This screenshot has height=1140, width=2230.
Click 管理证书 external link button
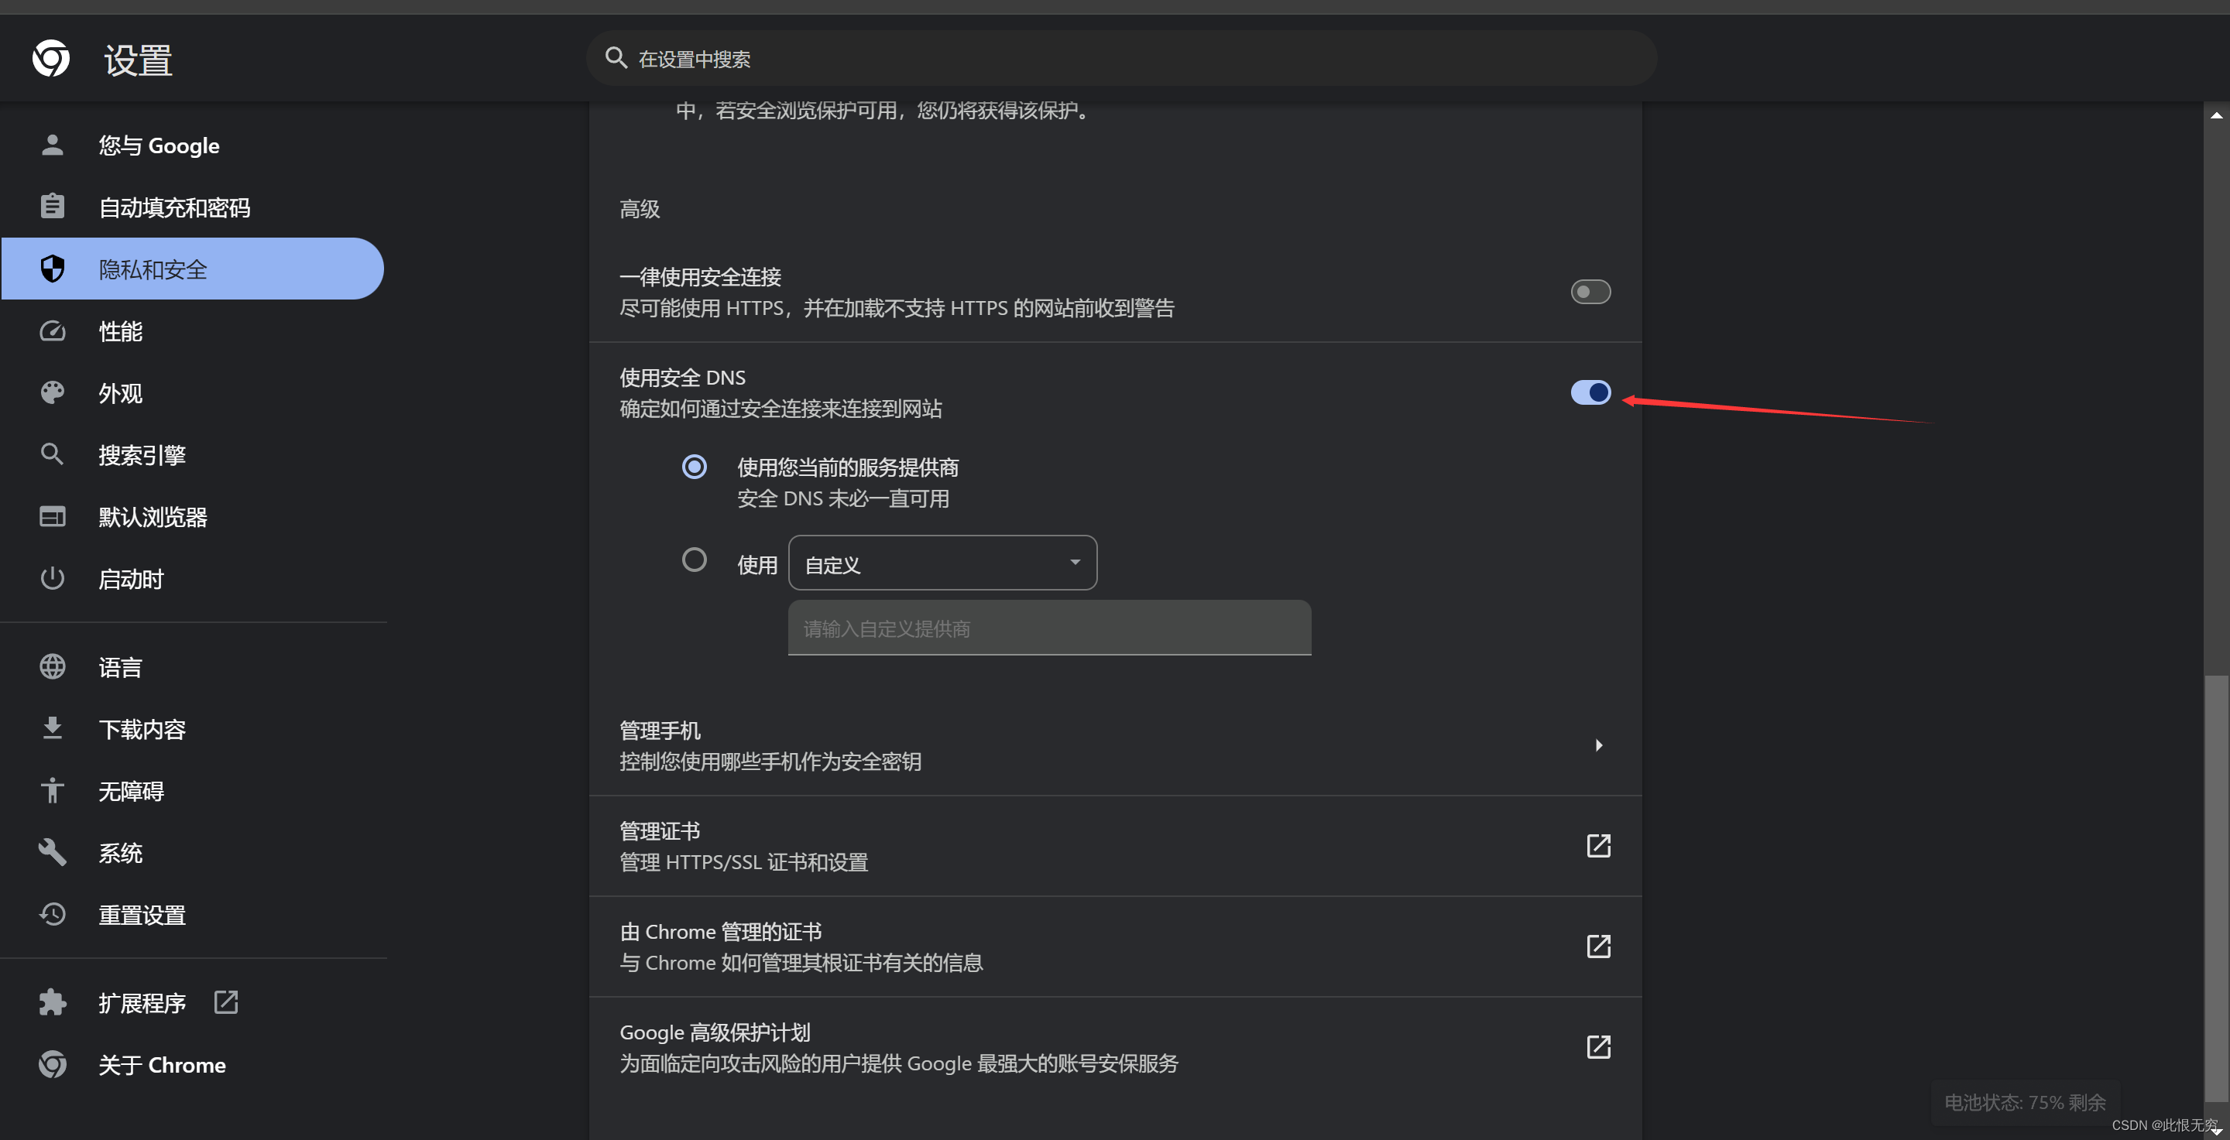click(x=1596, y=845)
